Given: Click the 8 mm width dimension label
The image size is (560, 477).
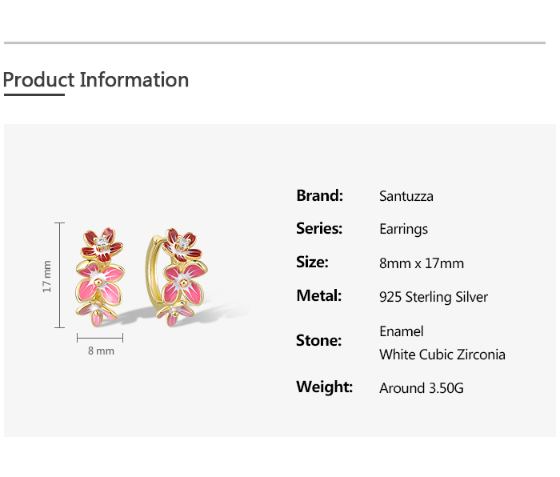Looking at the screenshot, I should (101, 351).
